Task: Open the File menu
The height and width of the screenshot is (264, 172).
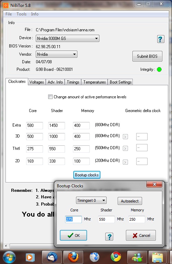Action: (x=9, y=14)
